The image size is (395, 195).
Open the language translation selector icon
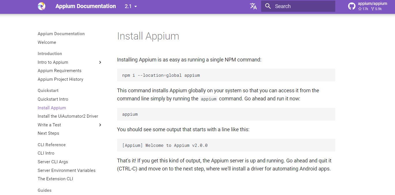tap(253, 6)
